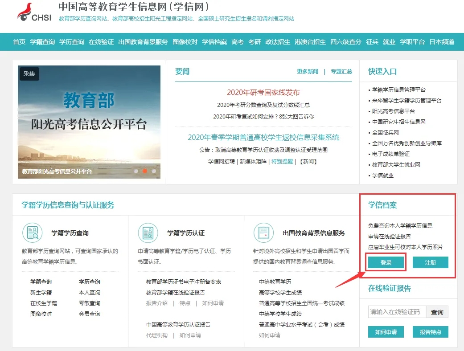Select the orange active carousel dot
This screenshot has height=351, width=464.
(x=145, y=171)
